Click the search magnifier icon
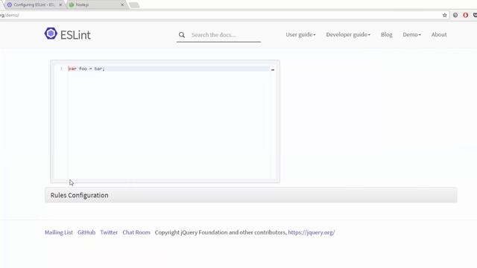 182,35
